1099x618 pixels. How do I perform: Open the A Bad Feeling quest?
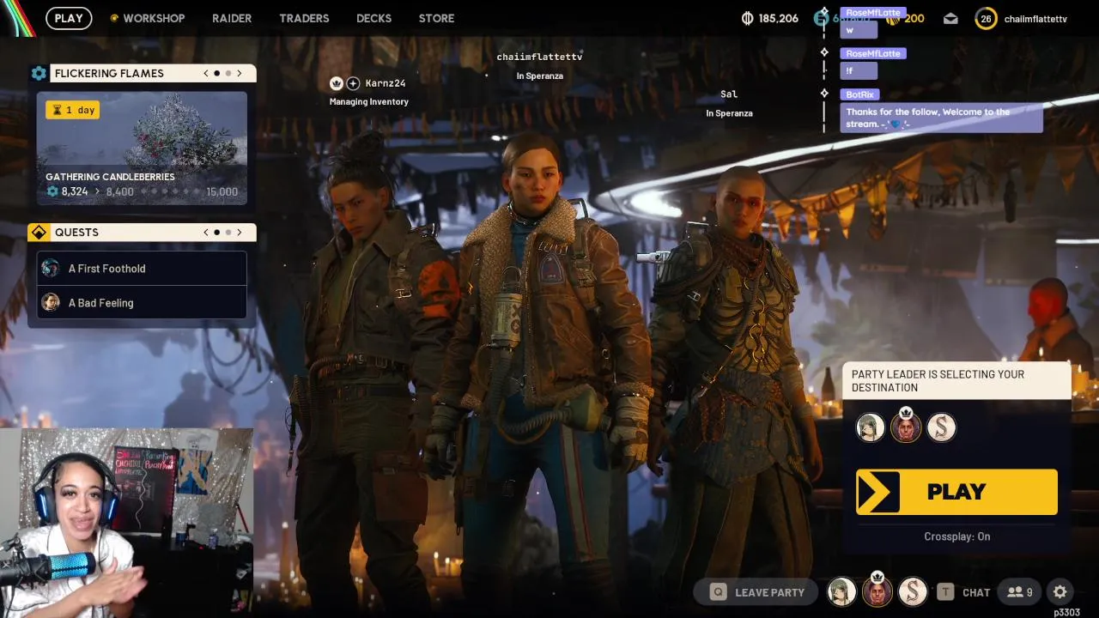click(142, 303)
